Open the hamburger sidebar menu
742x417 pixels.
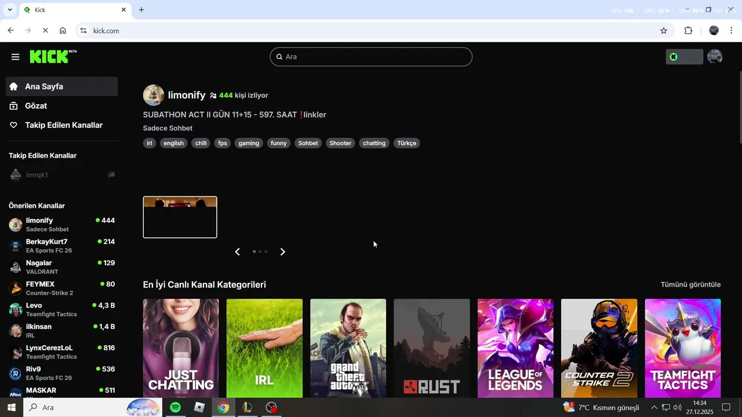tap(16, 57)
